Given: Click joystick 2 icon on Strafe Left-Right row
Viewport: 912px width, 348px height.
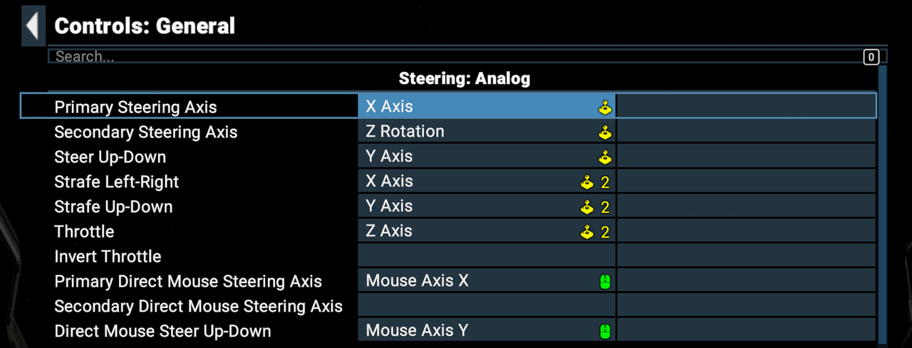Looking at the screenshot, I should 595,182.
